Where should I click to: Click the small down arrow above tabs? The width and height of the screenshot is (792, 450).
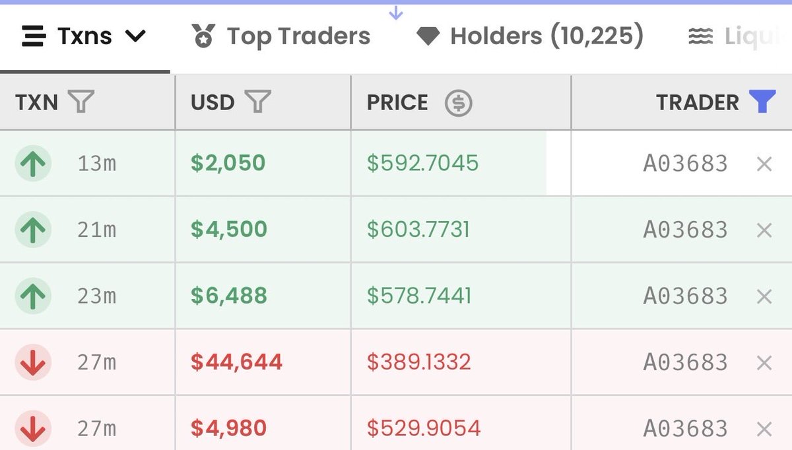coord(395,13)
